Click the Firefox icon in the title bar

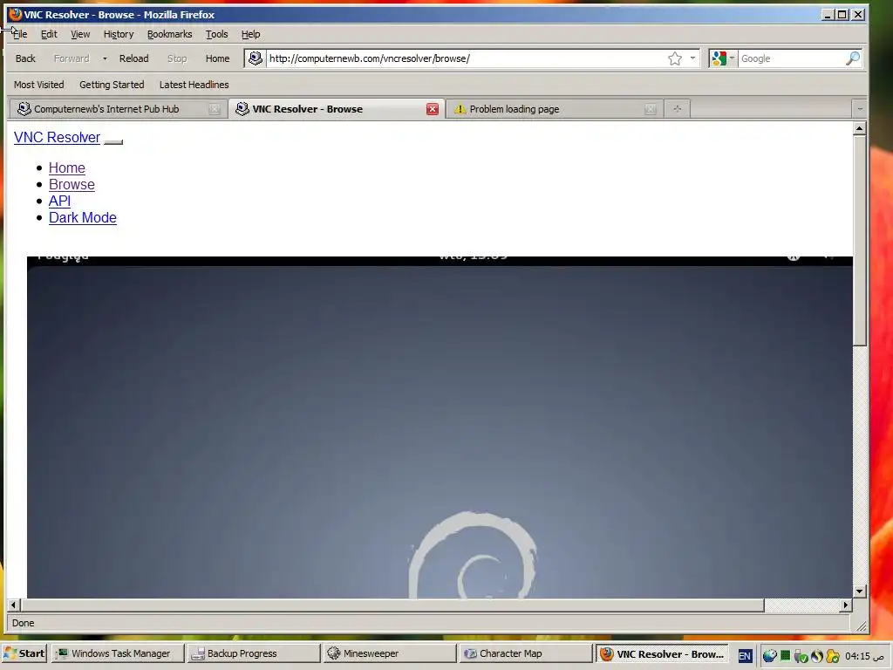(15, 14)
